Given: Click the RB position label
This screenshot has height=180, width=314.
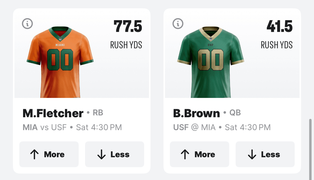Looking at the screenshot, I should 98,113.
